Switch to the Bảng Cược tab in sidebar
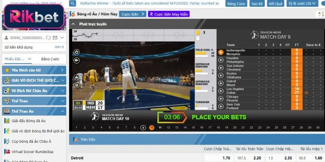The image size is (325, 162). tap(50, 59)
